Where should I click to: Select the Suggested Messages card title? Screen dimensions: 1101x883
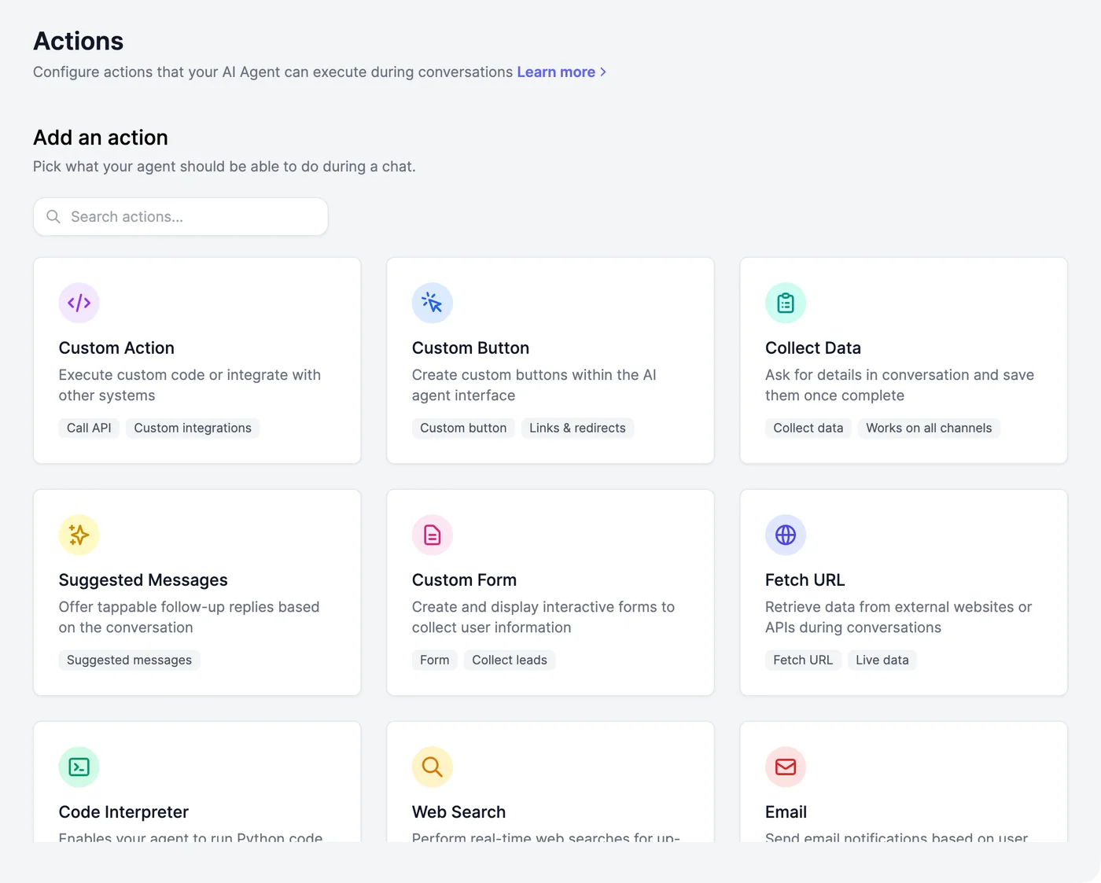(143, 579)
